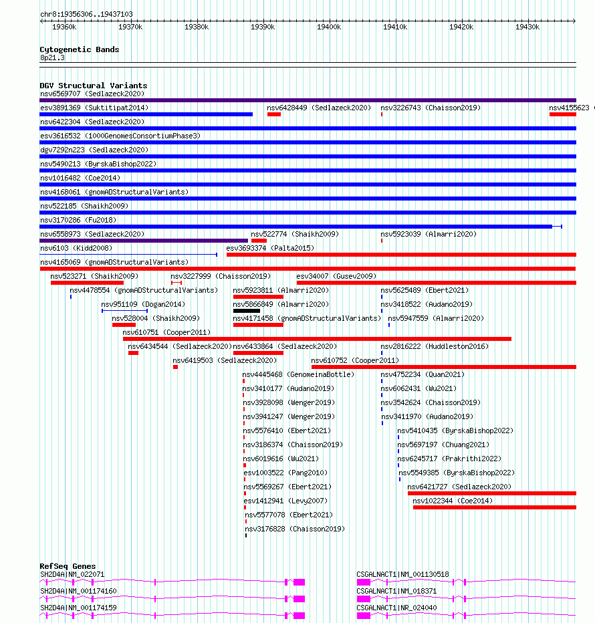Screen dimensions: 595x623
Task: Click esv1412941 (Levy2007) label
Action: (x=285, y=501)
